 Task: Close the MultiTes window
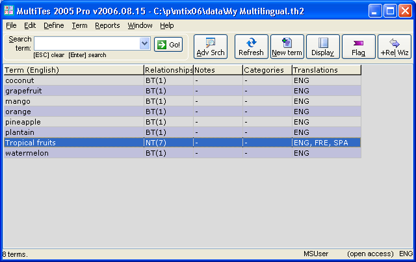coord(405,11)
